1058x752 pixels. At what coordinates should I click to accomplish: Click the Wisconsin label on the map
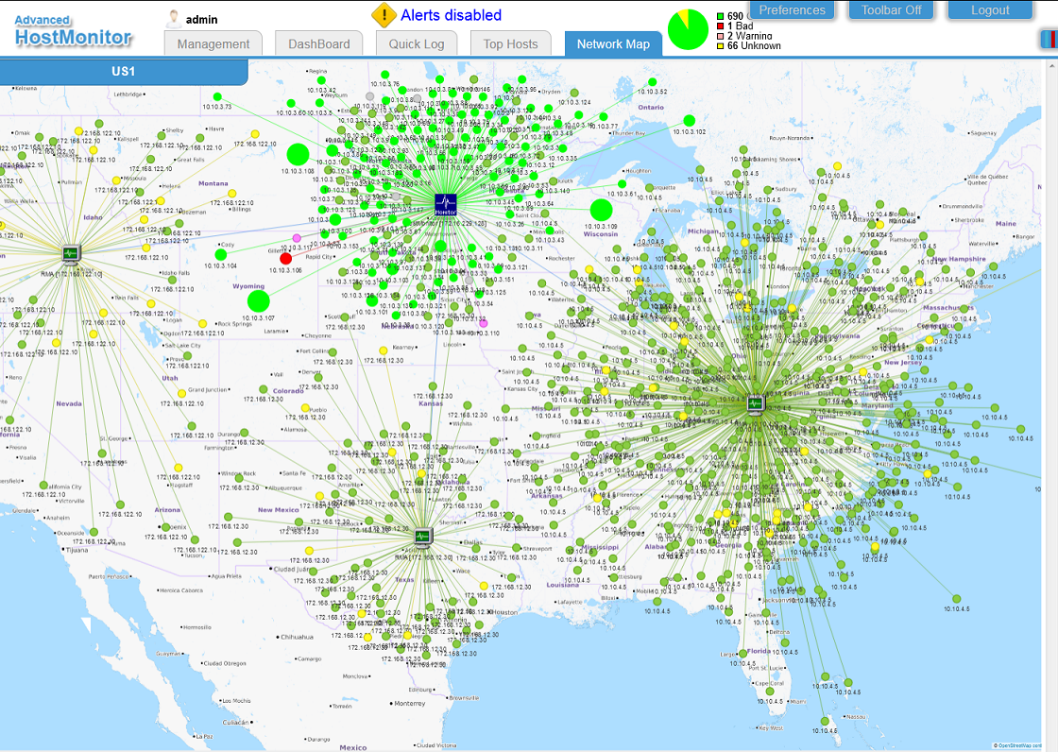[601, 234]
